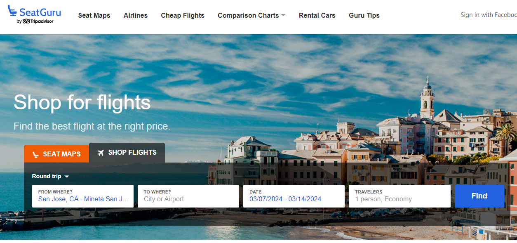Click the airplane icon on Shop Flights tab
Viewport: 517px width, 243px height.
pos(101,153)
